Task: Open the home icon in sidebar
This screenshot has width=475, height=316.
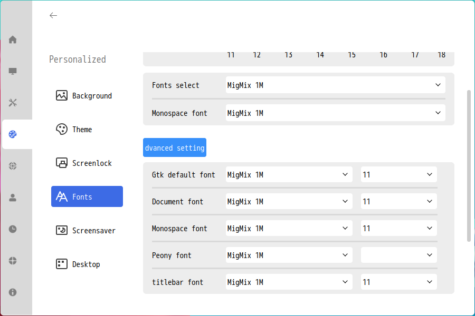Action: pos(13,39)
